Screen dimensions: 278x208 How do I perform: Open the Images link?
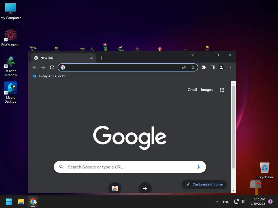click(207, 90)
